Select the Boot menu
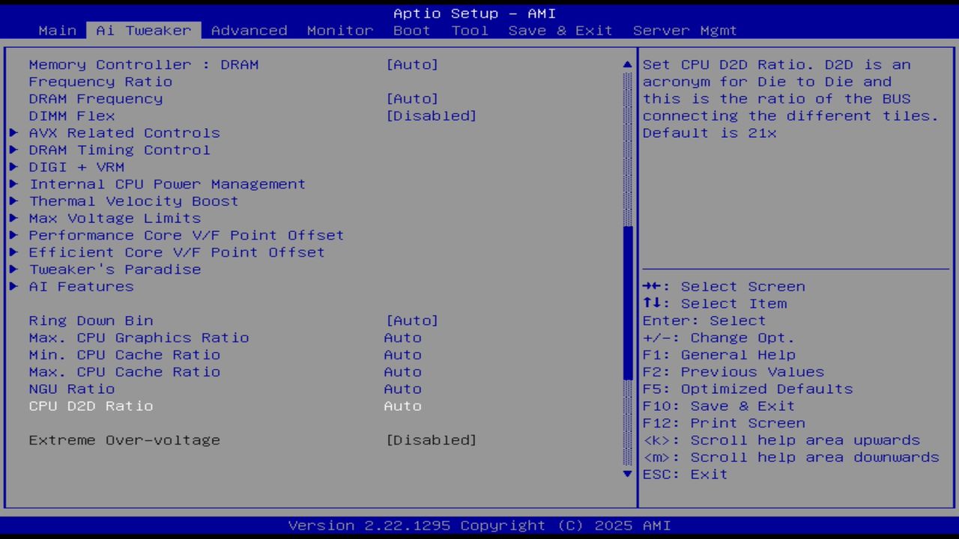 coord(411,30)
